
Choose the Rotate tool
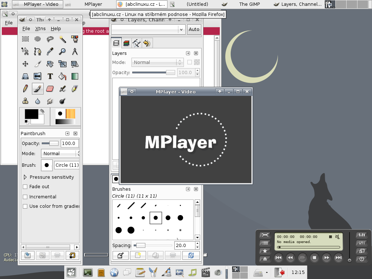(x=50, y=64)
